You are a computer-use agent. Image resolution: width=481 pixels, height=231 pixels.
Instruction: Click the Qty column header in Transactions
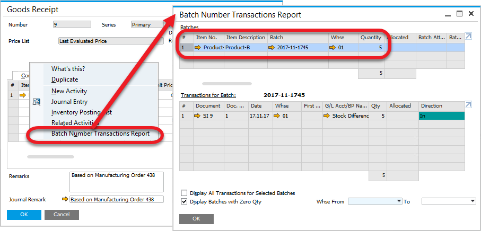coord(378,106)
